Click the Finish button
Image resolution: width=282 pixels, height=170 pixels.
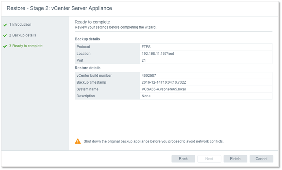pyautogui.click(x=235, y=159)
